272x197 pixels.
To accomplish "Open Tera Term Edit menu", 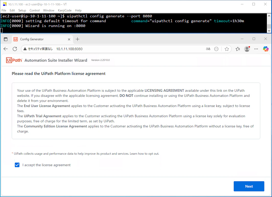I will (12, 10).
